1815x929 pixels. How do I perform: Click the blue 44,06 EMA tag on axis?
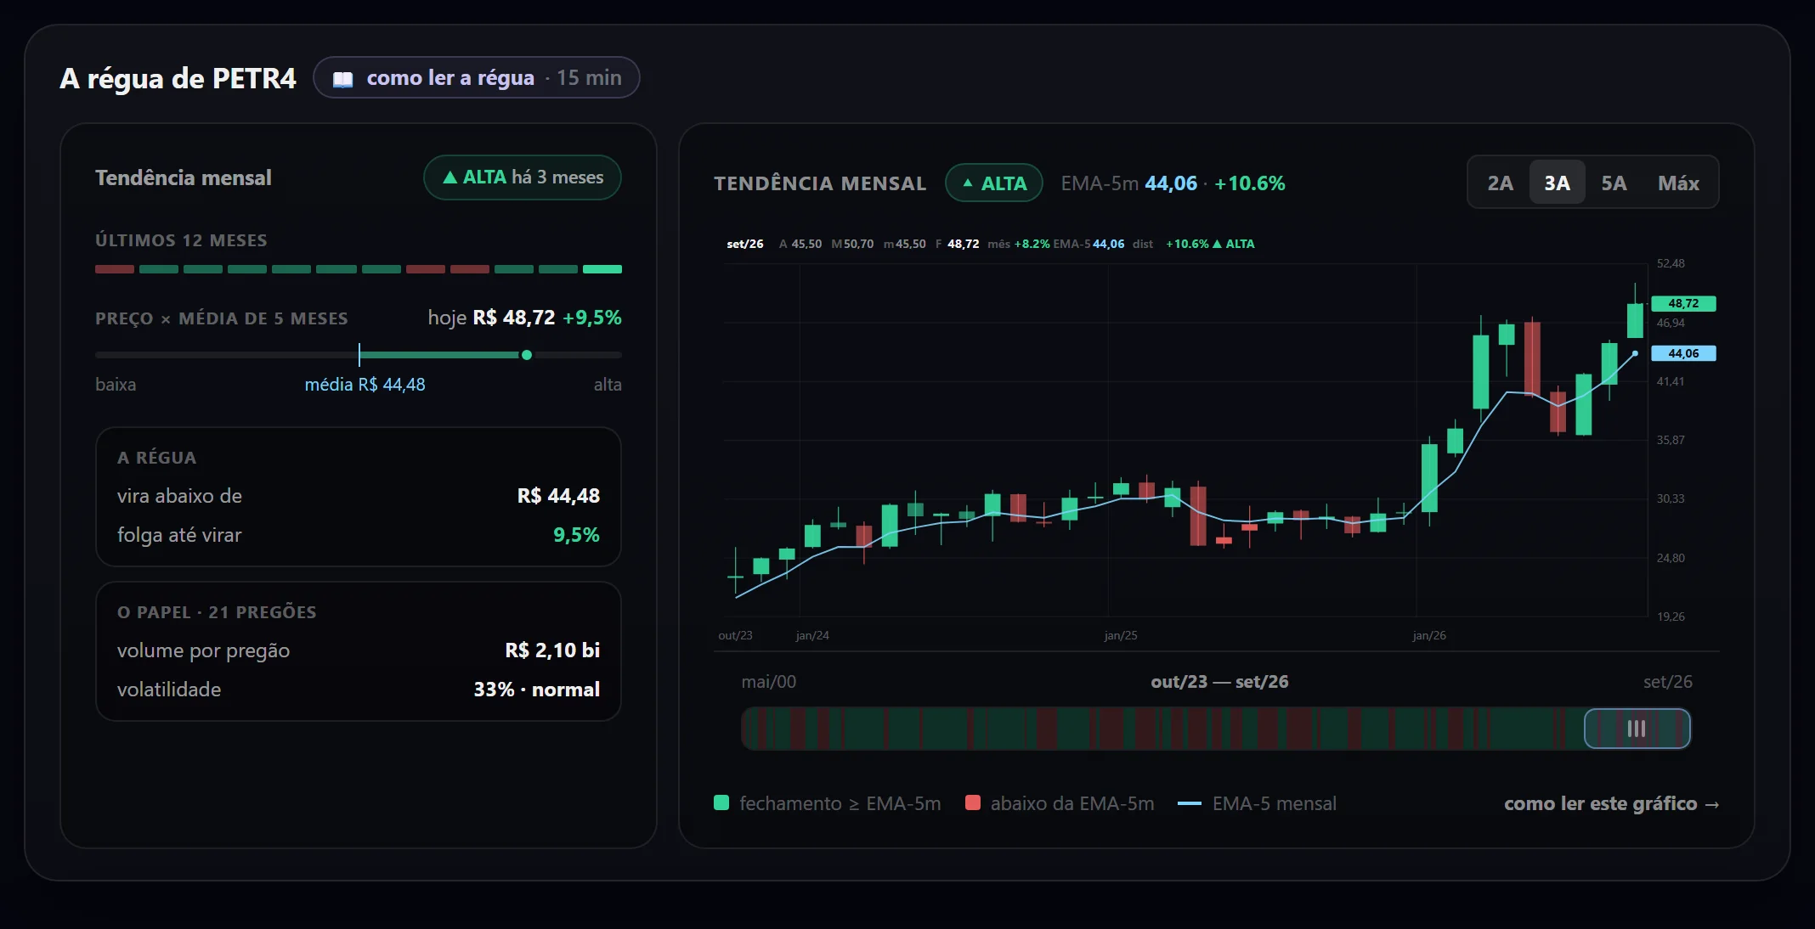point(1683,353)
